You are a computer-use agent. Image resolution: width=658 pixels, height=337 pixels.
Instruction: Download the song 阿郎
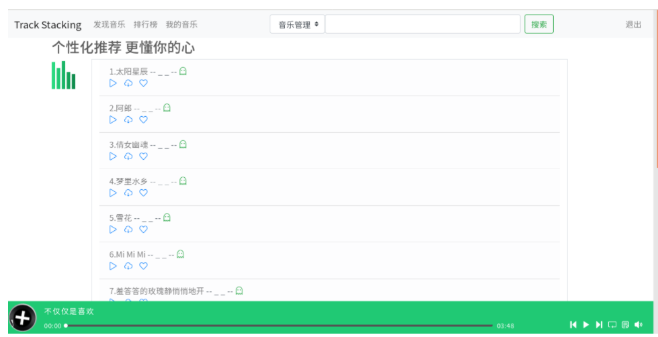click(128, 119)
